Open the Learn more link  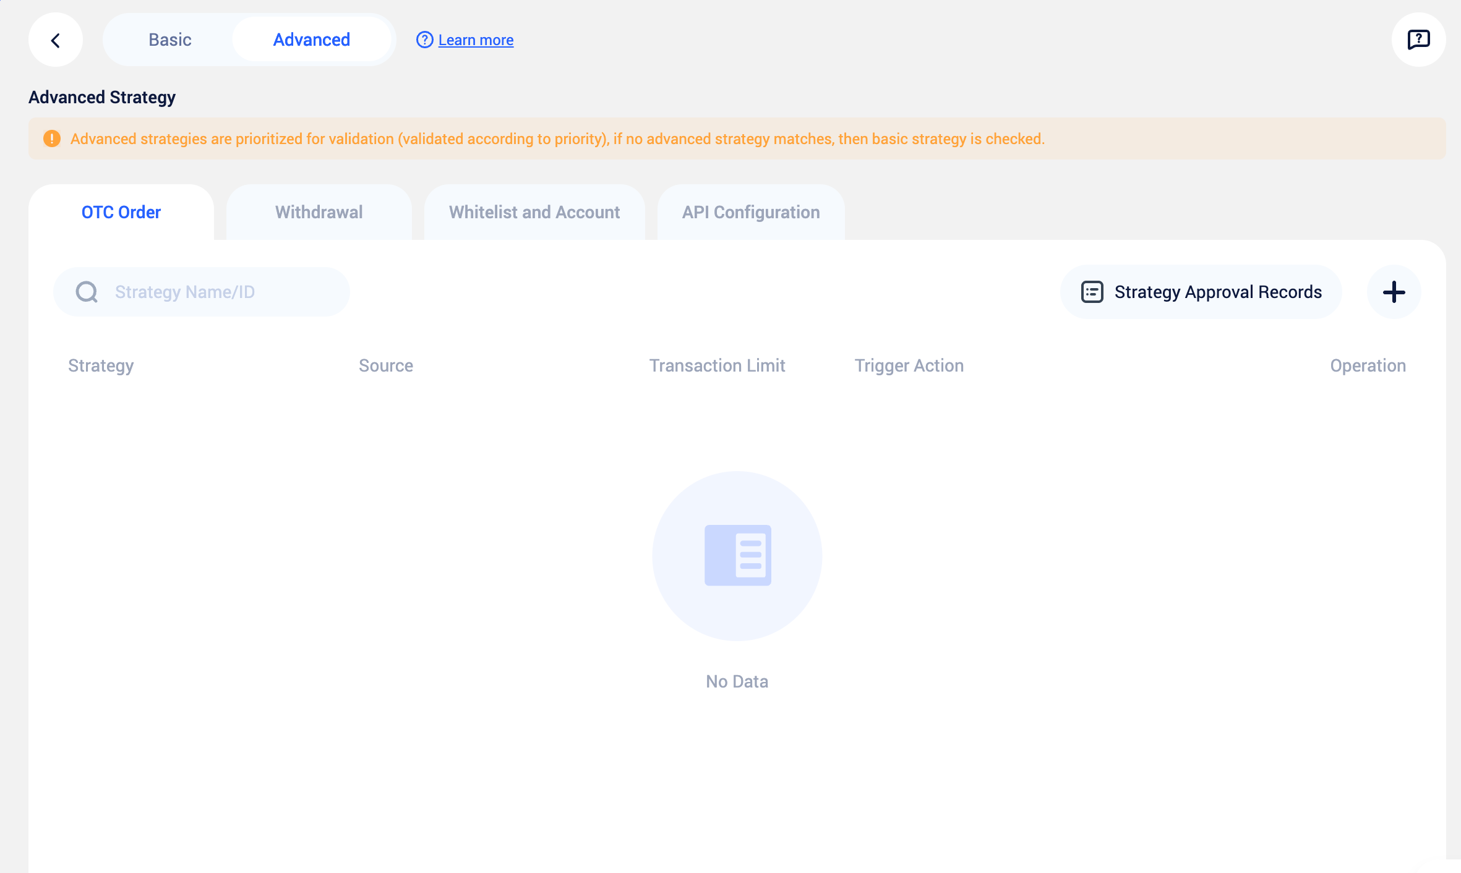point(476,40)
